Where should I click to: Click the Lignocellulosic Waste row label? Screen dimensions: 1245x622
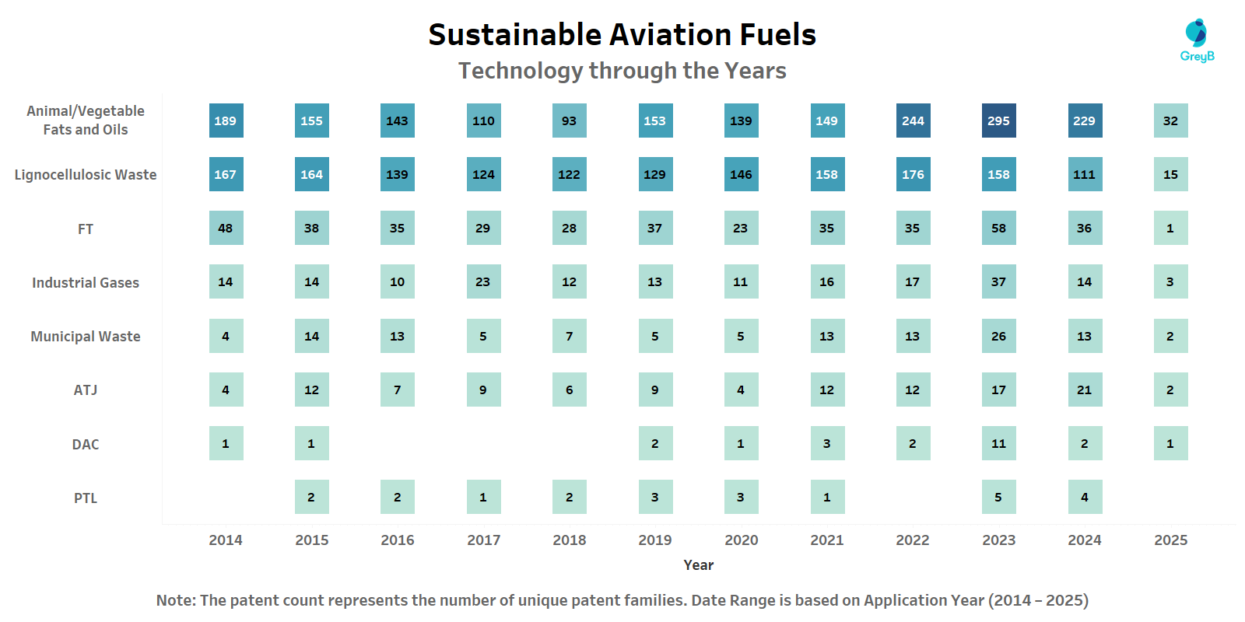(x=86, y=175)
